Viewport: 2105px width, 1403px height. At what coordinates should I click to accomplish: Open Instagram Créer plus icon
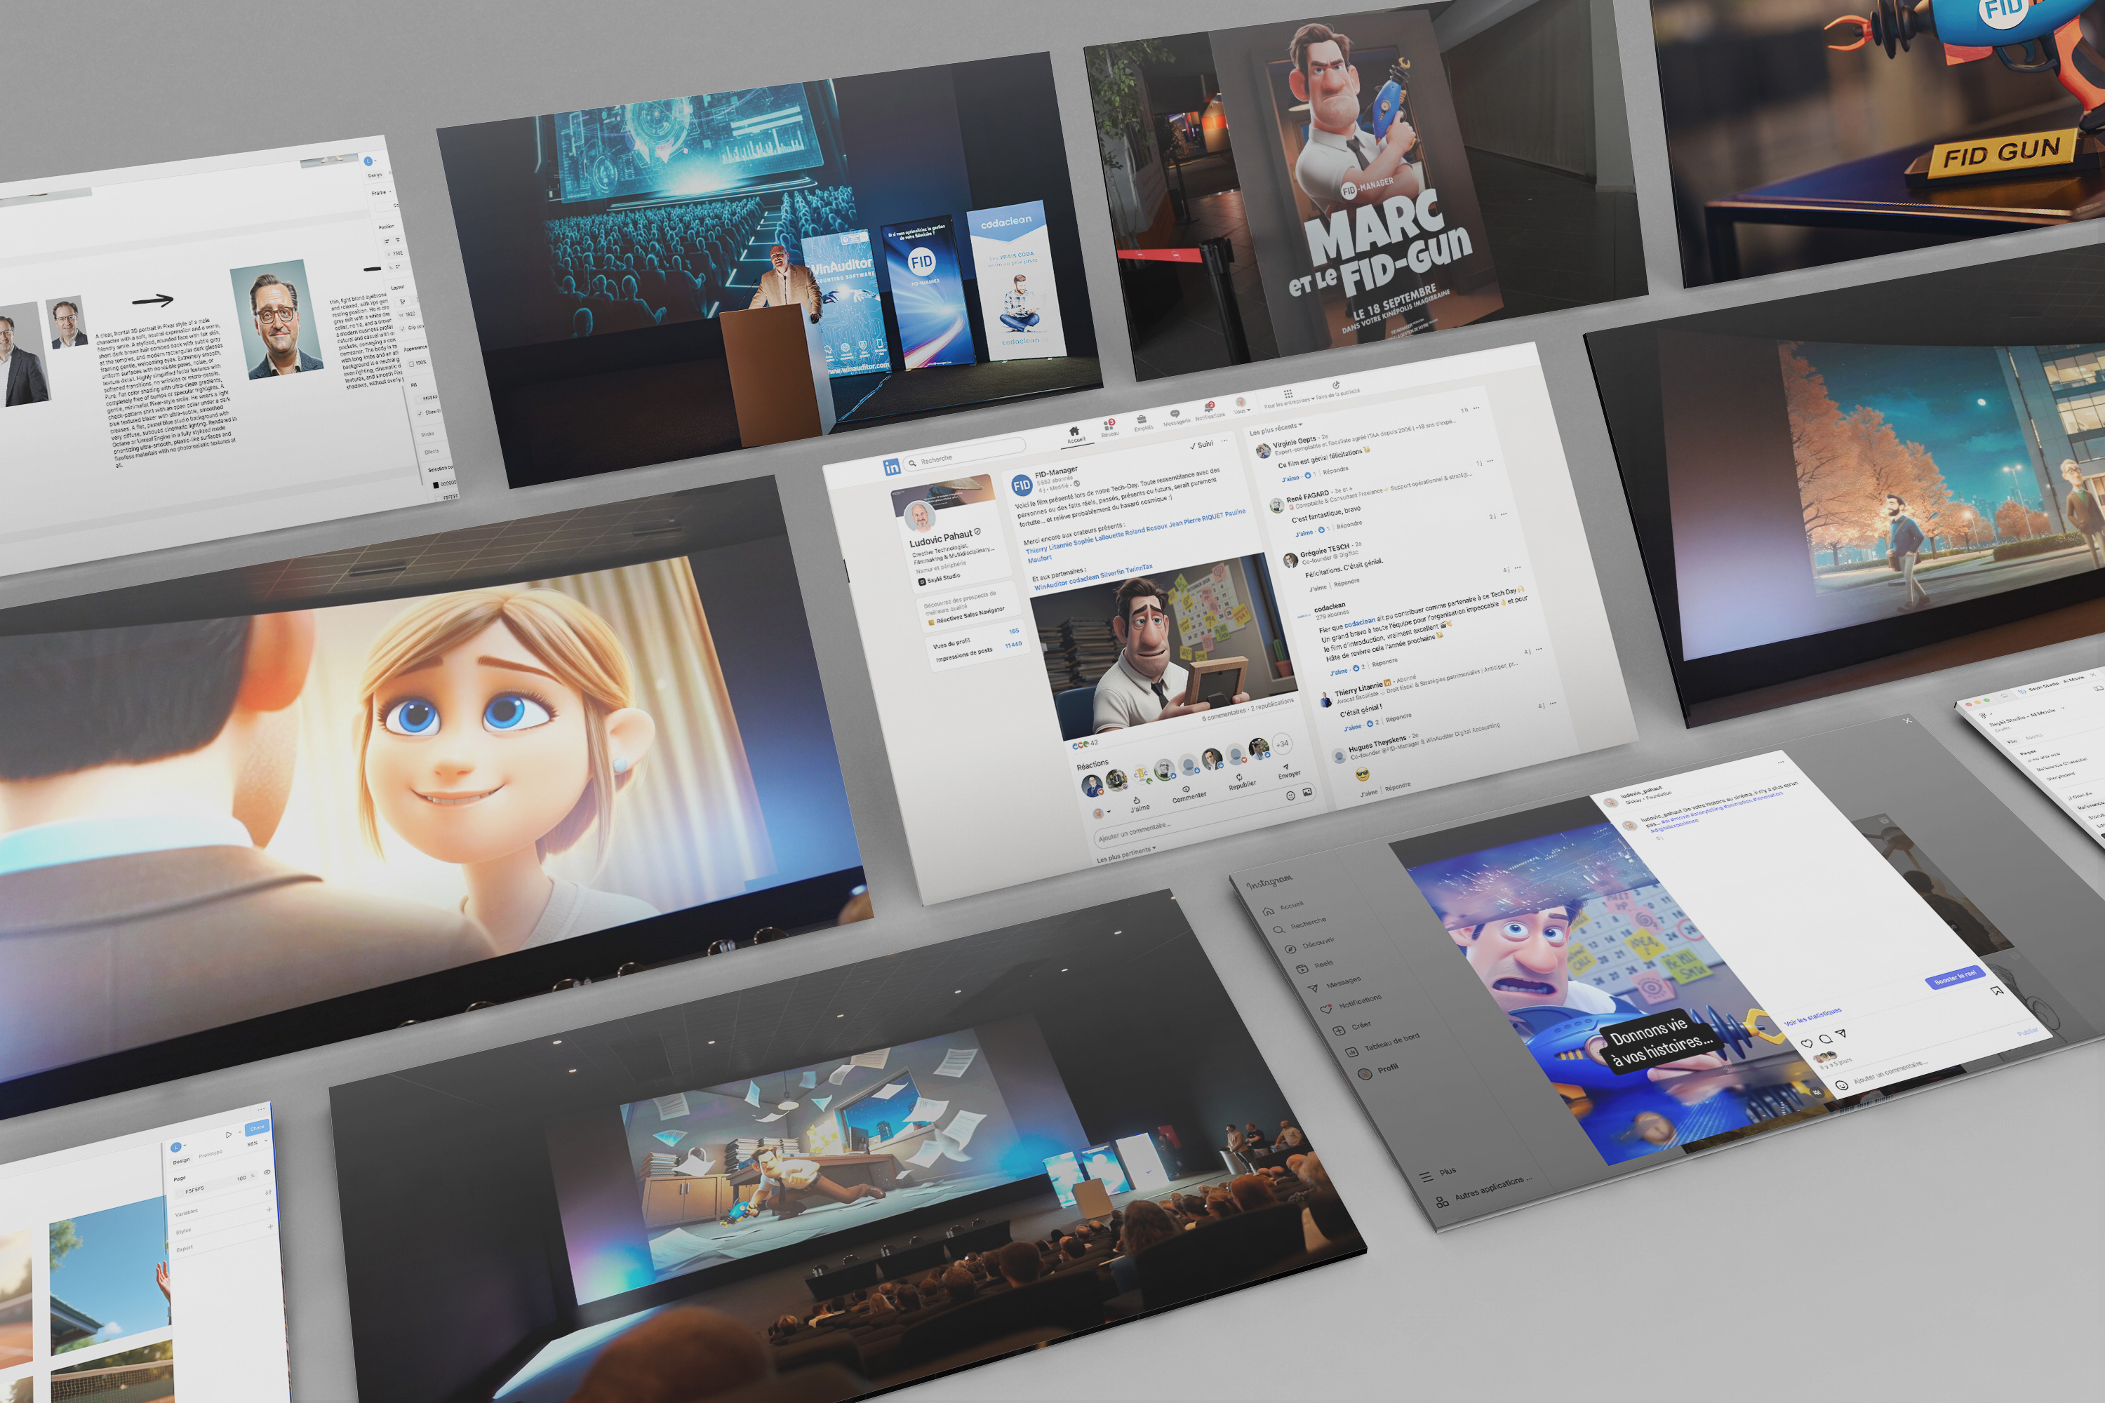pos(1339,1030)
